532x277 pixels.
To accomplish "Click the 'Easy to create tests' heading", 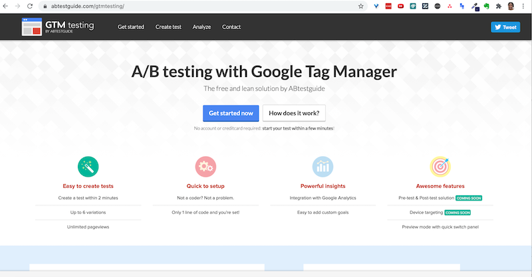I will coord(88,186).
